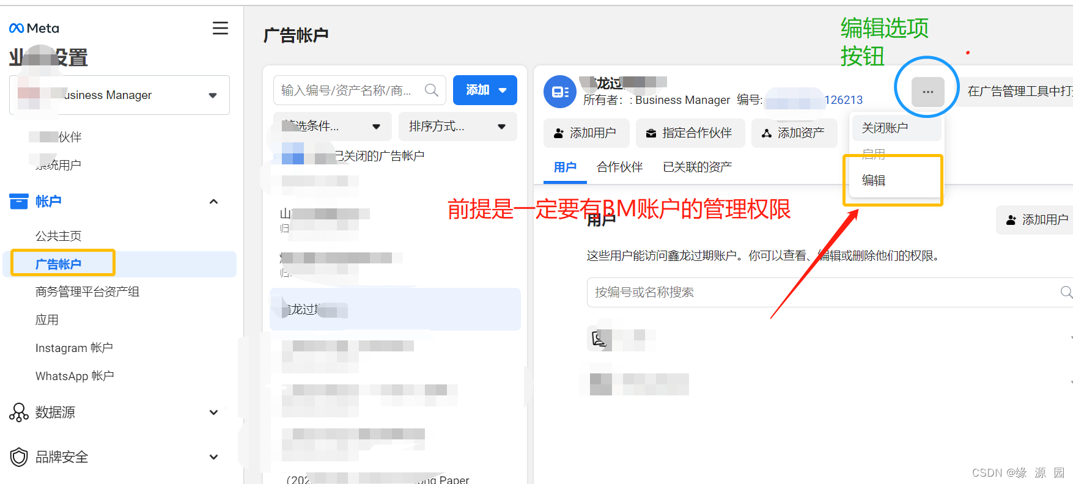Select the highlighted 鑫龙过期 ad account row
1073x484 pixels.
(x=395, y=309)
